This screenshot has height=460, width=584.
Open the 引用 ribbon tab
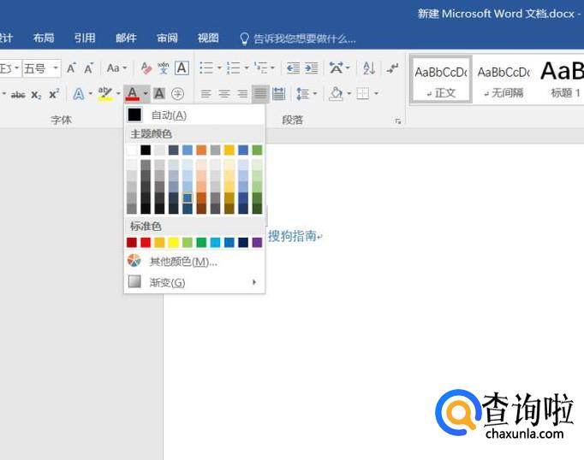point(85,38)
